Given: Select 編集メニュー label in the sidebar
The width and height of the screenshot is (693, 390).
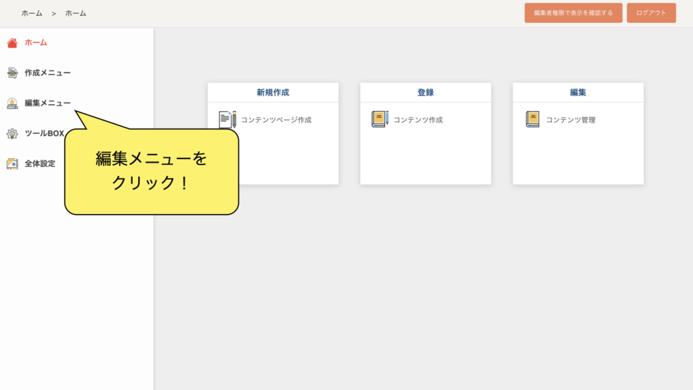Looking at the screenshot, I should [47, 103].
